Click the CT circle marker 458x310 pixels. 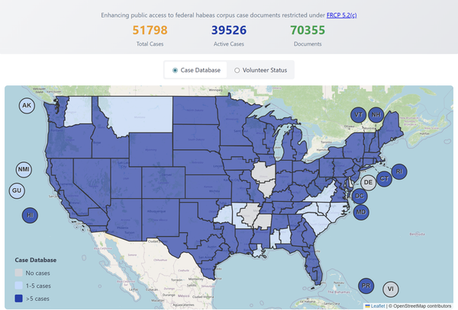[384, 178]
